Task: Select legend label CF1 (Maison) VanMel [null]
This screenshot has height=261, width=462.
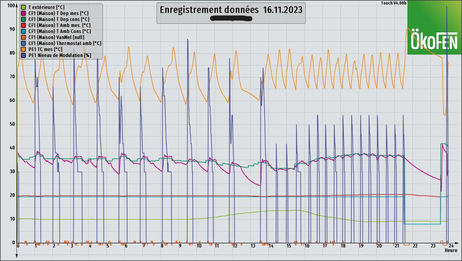Action: [56, 37]
